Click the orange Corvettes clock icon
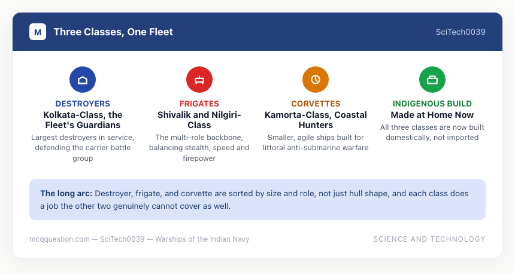The width and height of the screenshot is (515, 274). click(316, 80)
